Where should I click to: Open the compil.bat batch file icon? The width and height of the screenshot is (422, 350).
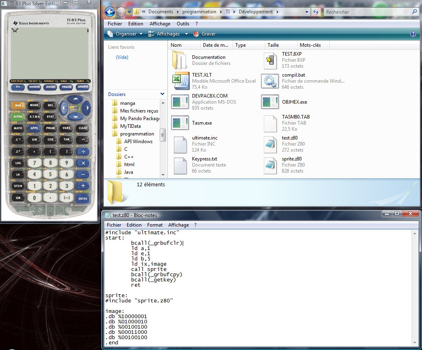[x=270, y=81]
